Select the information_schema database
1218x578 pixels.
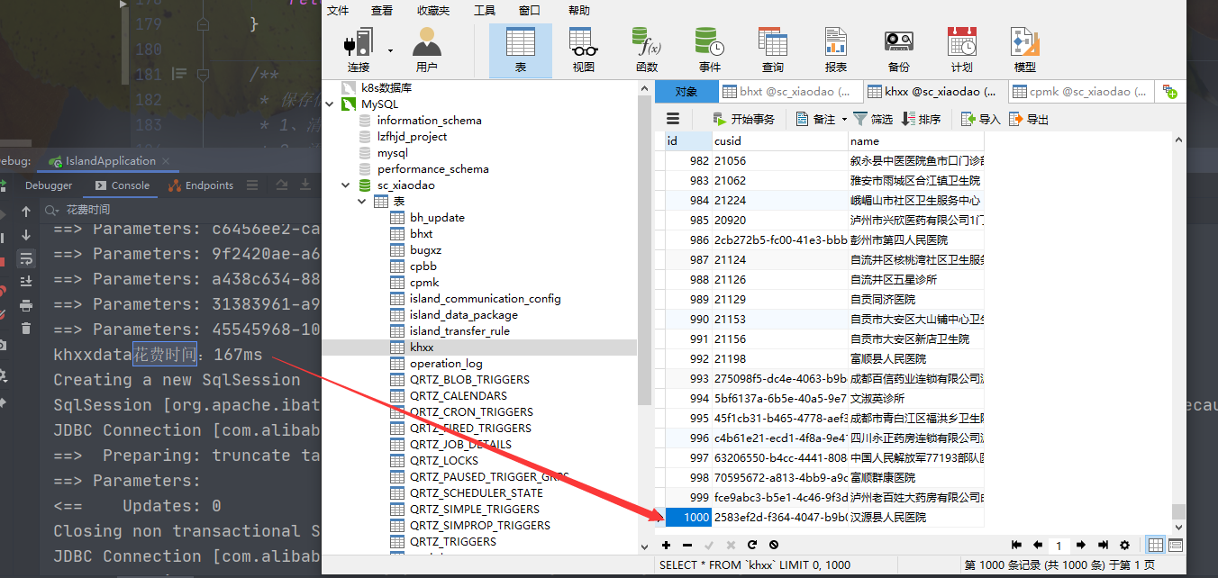coord(429,121)
